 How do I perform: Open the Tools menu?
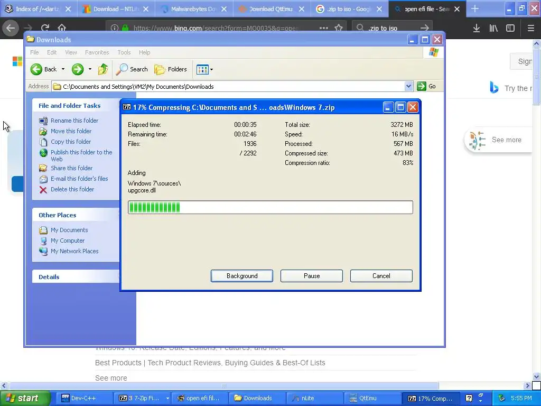click(124, 52)
